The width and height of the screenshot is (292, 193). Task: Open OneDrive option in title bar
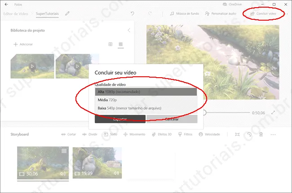pos(232,4)
